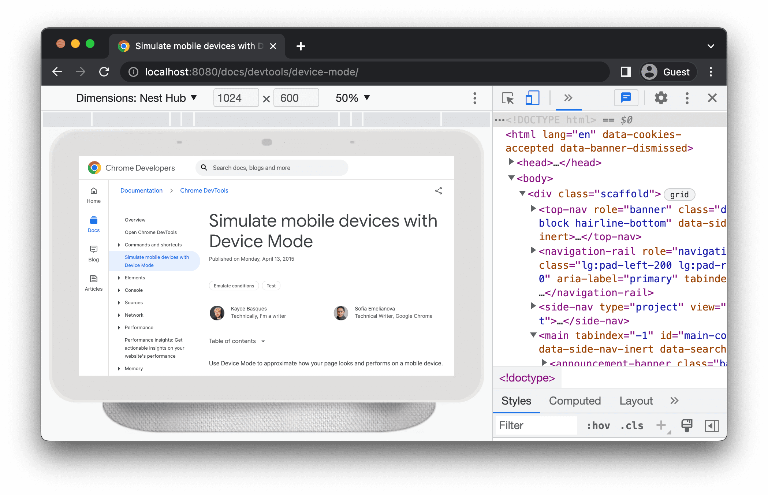
Task: Switch to the Computed tab
Action: pos(575,401)
